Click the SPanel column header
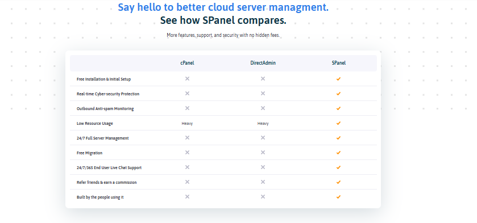This screenshot has height=223, width=477. pyautogui.click(x=339, y=63)
